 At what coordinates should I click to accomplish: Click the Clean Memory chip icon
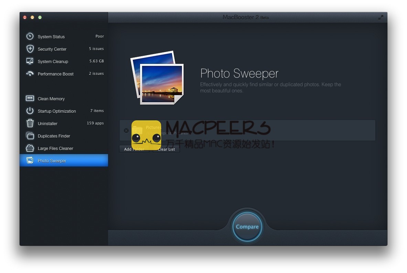click(30, 99)
